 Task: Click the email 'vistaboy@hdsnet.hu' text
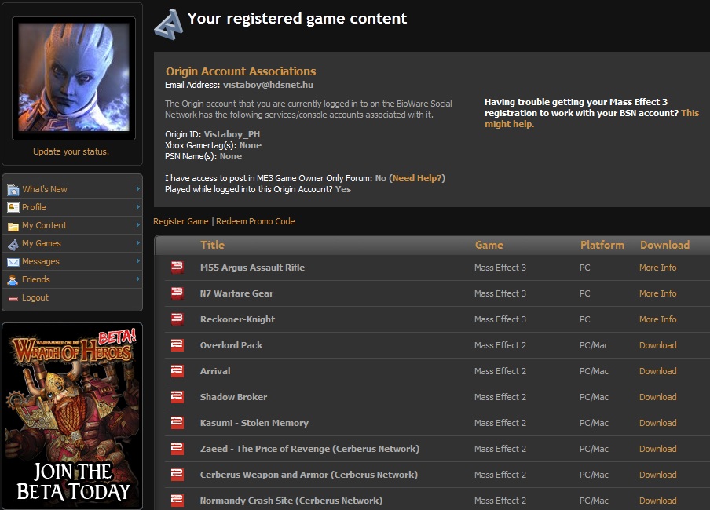click(268, 85)
